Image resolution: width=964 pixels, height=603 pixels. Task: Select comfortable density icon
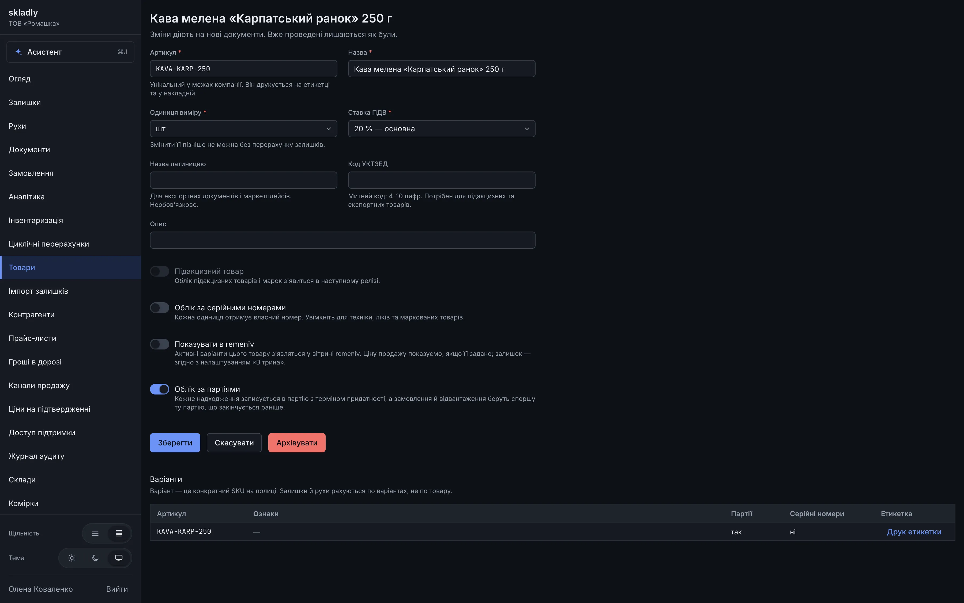click(x=95, y=533)
